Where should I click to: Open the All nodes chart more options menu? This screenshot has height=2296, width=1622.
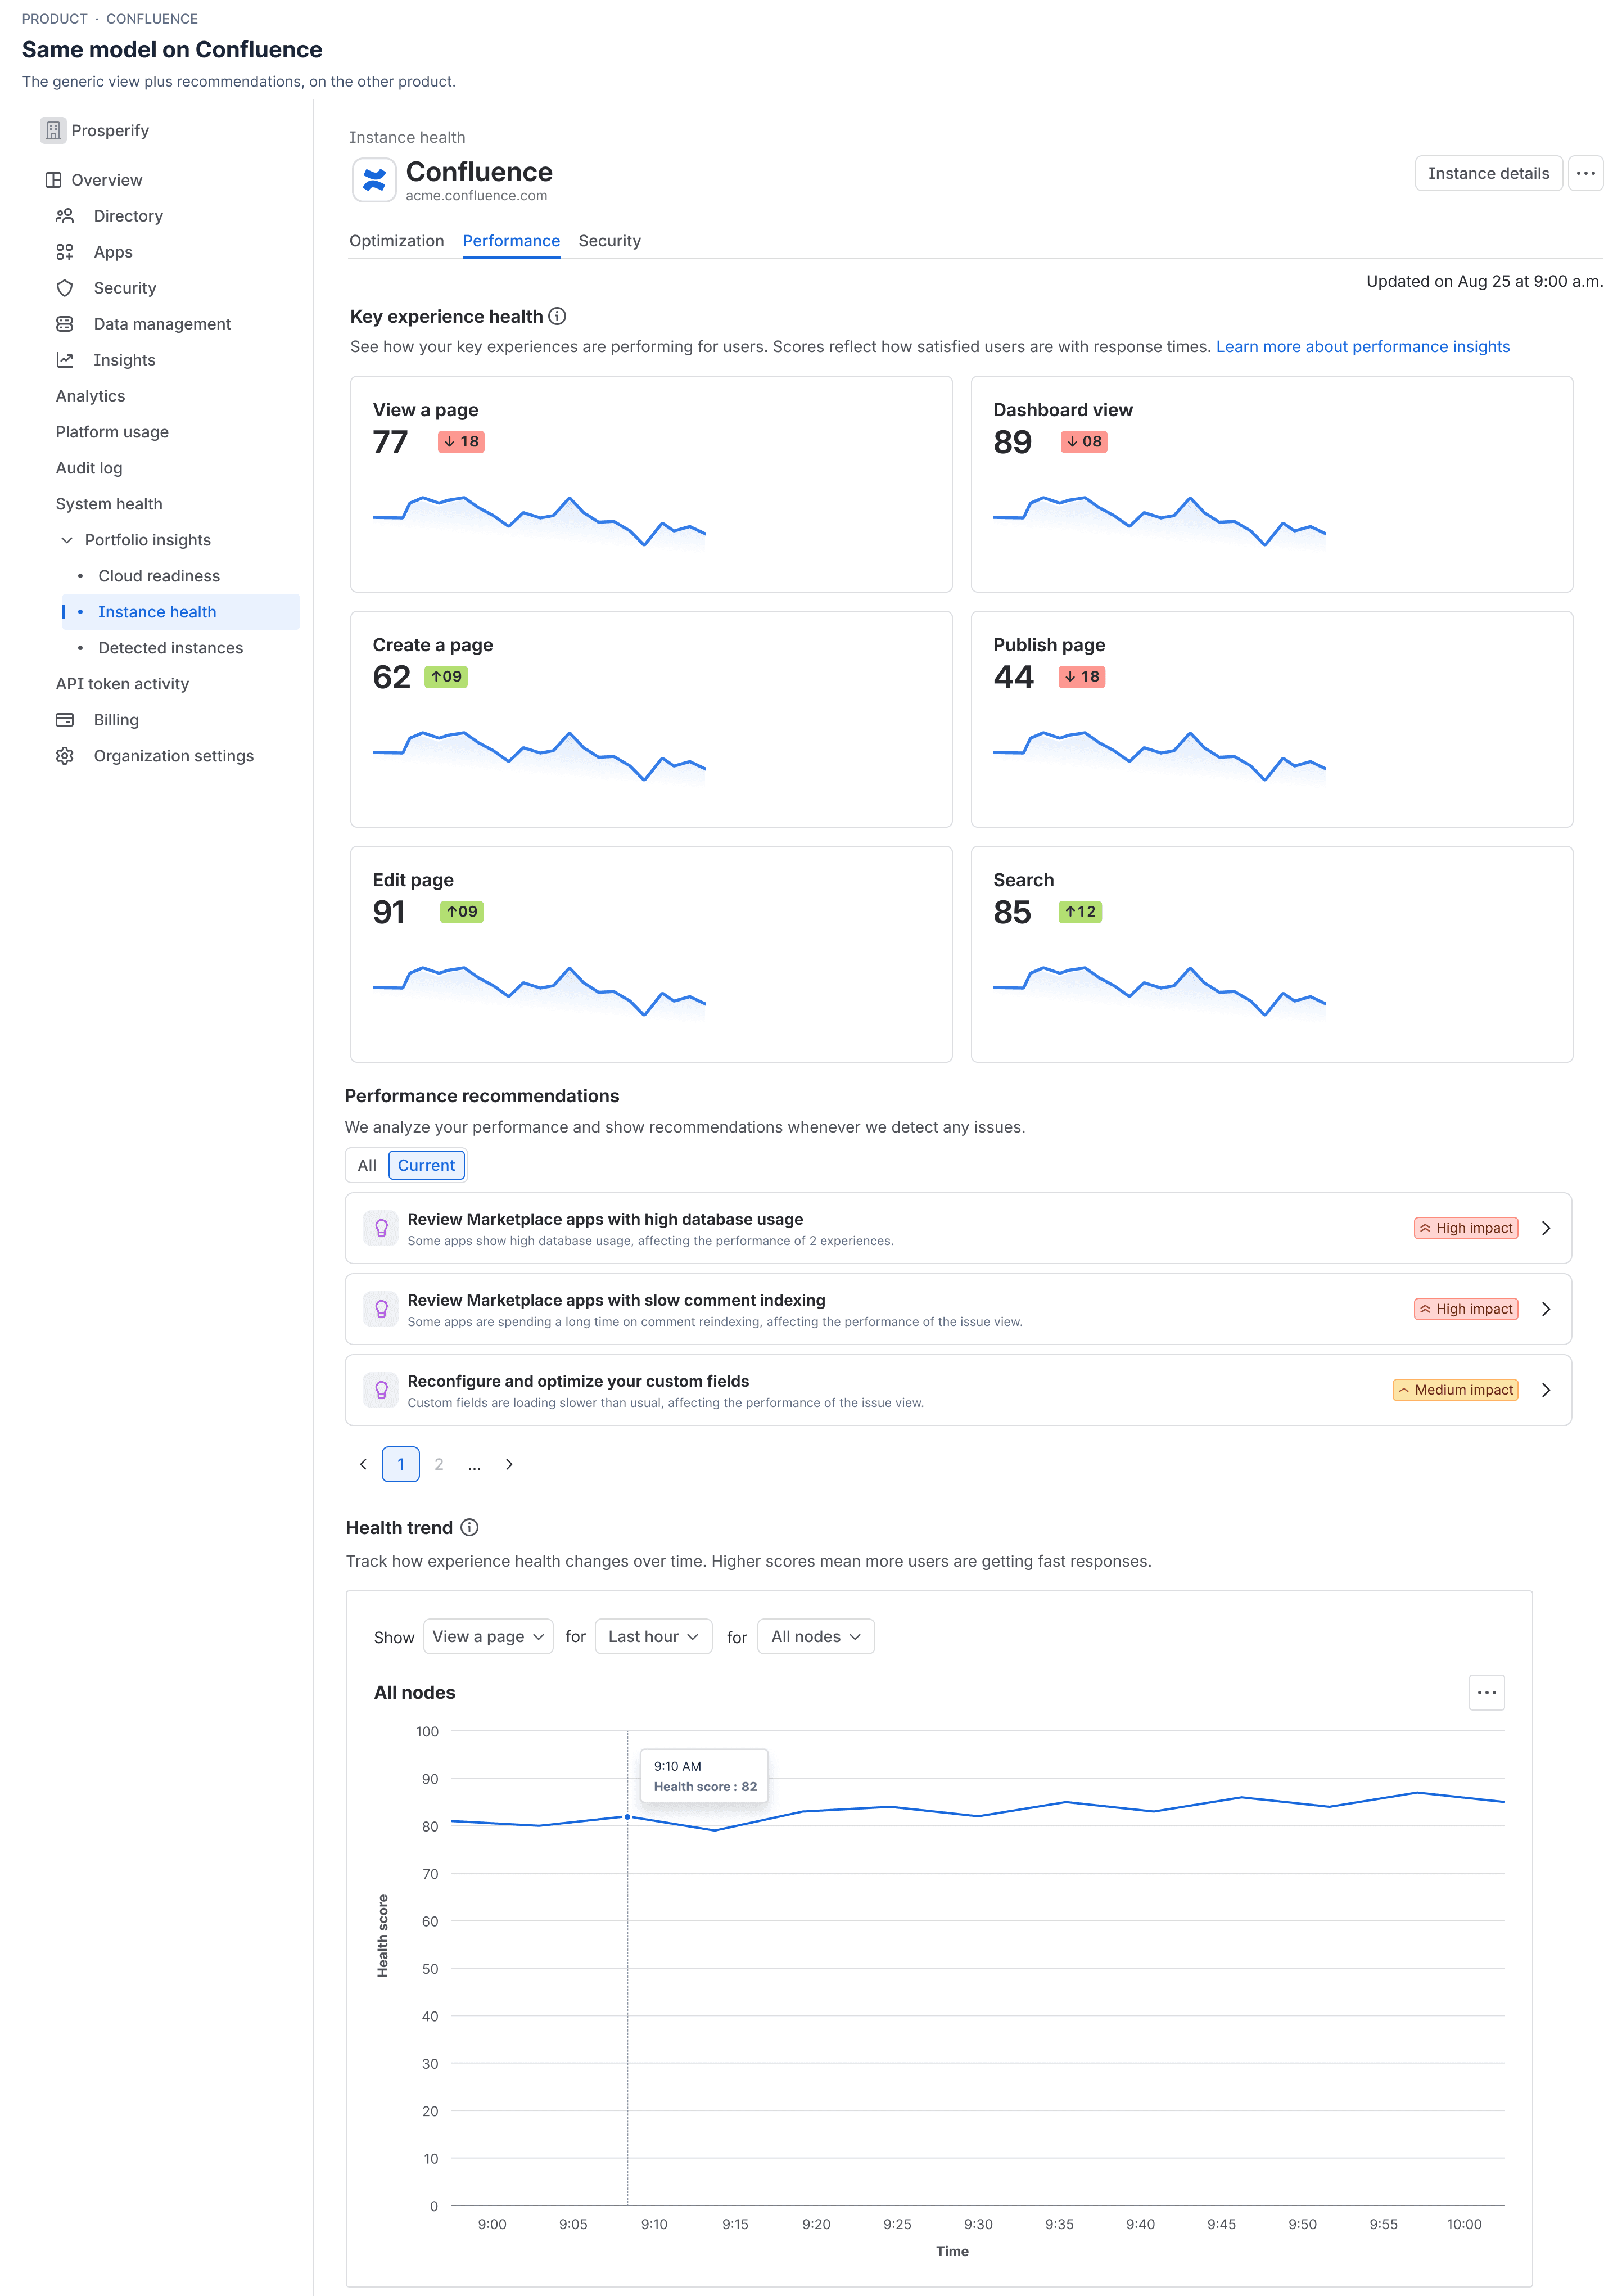[x=1486, y=1692]
